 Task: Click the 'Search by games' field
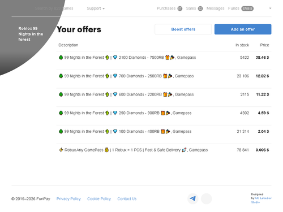(x=54, y=8)
